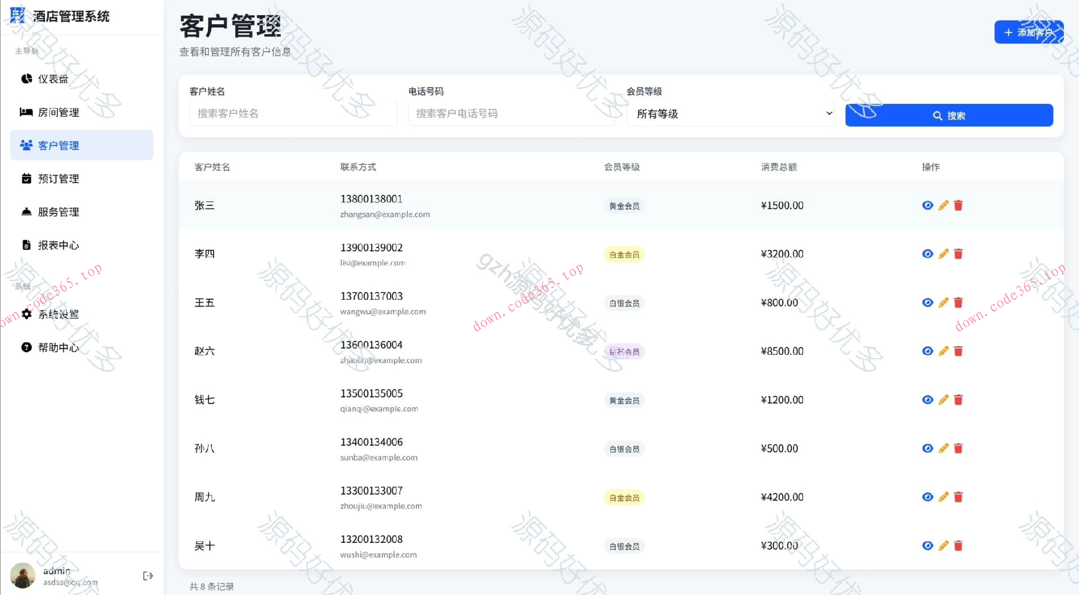The image size is (1079, 595).
Task: Edit customer 吴十 using pencil icon
Action: coord(943,546)
